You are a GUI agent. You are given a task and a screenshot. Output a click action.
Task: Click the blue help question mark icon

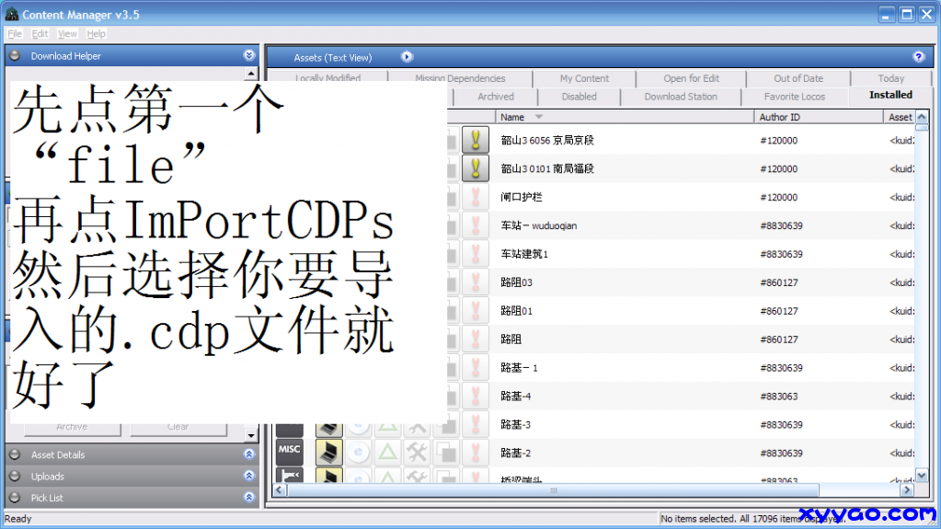click(x=918, y=57)
